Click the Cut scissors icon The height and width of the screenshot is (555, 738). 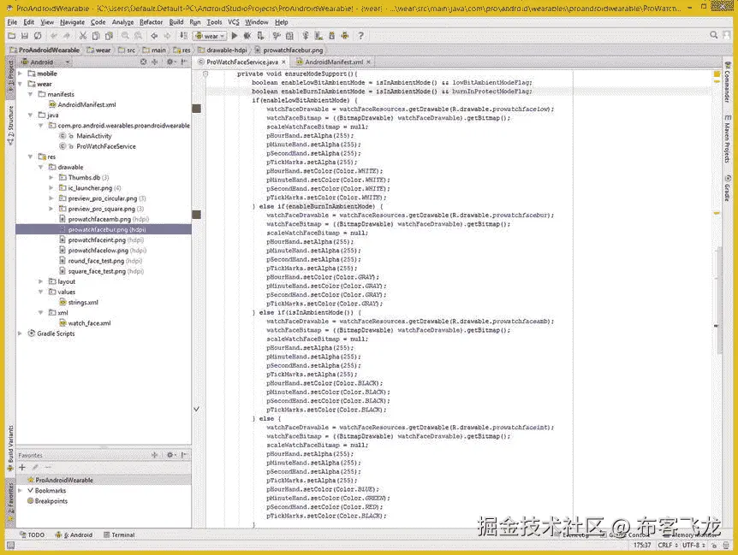[83, 36]
